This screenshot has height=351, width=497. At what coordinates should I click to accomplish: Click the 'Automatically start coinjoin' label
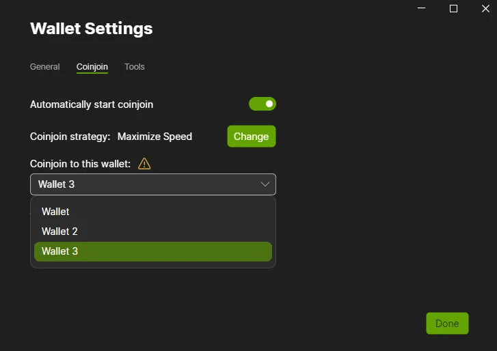(92, 104)
